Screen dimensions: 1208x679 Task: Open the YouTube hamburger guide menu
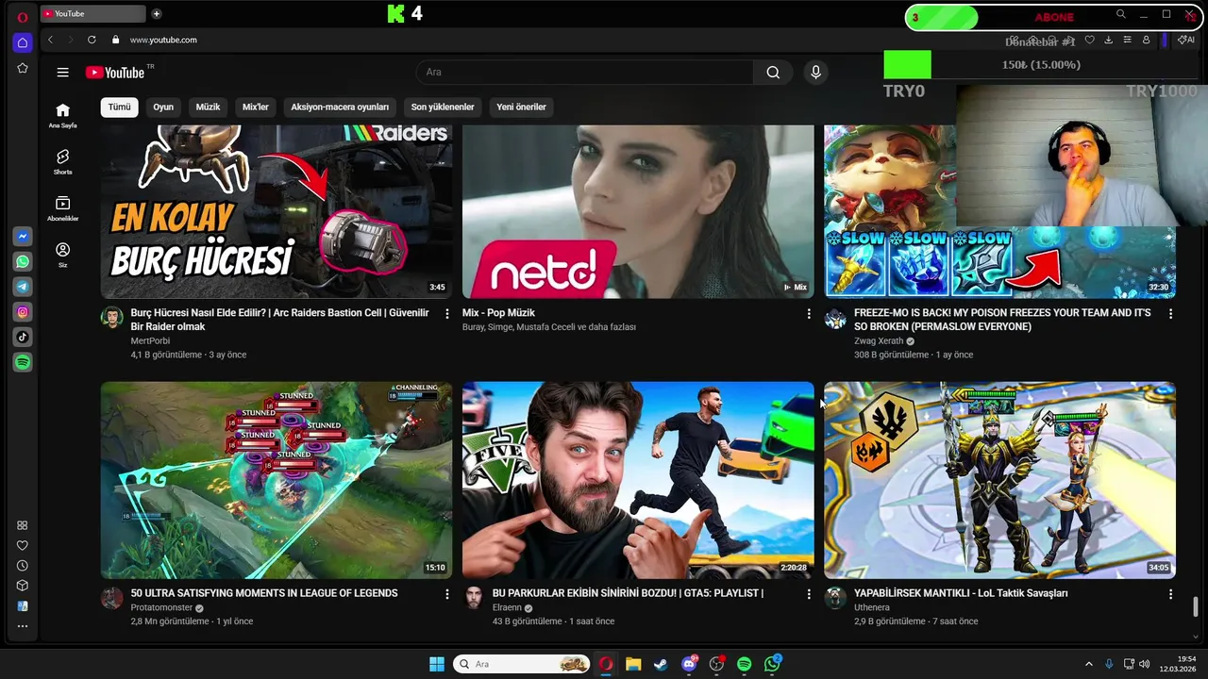62,73
